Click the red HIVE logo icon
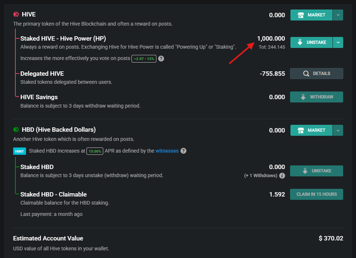356x258 pixels. 16,14
